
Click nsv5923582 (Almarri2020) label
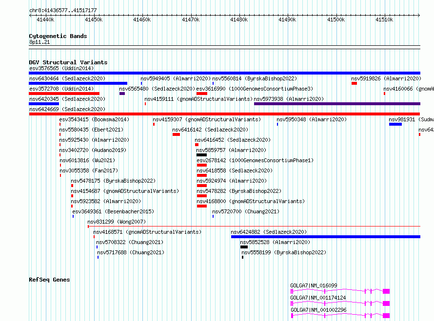(x=106, y=201)
